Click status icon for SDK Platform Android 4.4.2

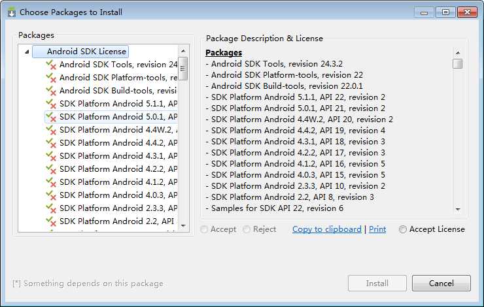tap(51, 143)
